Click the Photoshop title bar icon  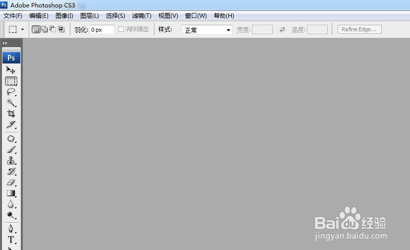(4, 5)
